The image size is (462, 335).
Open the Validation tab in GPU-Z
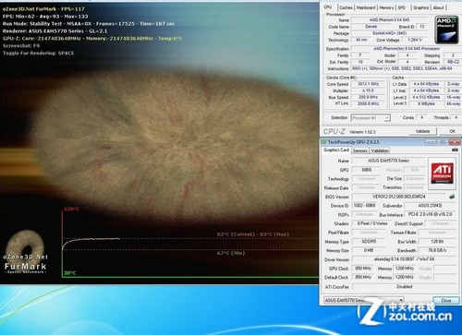[x=380, y=150]
